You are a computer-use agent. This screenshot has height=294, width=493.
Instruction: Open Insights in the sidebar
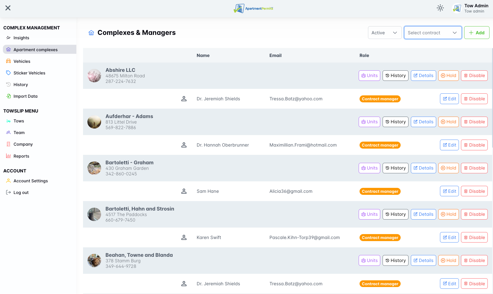pos(21,38)
